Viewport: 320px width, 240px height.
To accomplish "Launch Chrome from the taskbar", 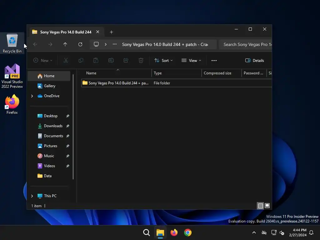I will pyautogui.click(x=188, y=232).
